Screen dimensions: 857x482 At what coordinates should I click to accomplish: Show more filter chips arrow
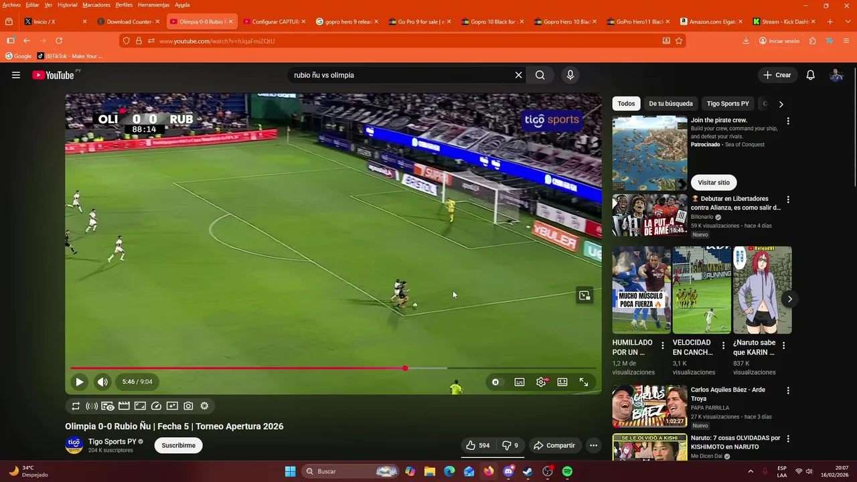coord(781,104)
